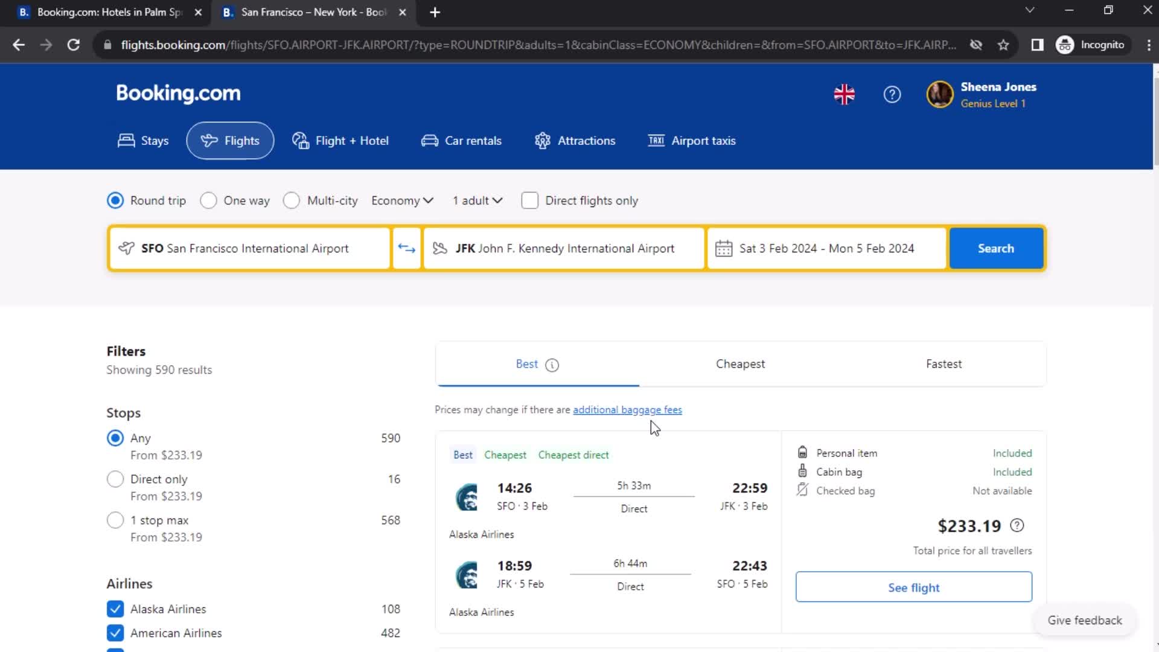
Task: Open the Give feedback button
Action: [1085, 620]
